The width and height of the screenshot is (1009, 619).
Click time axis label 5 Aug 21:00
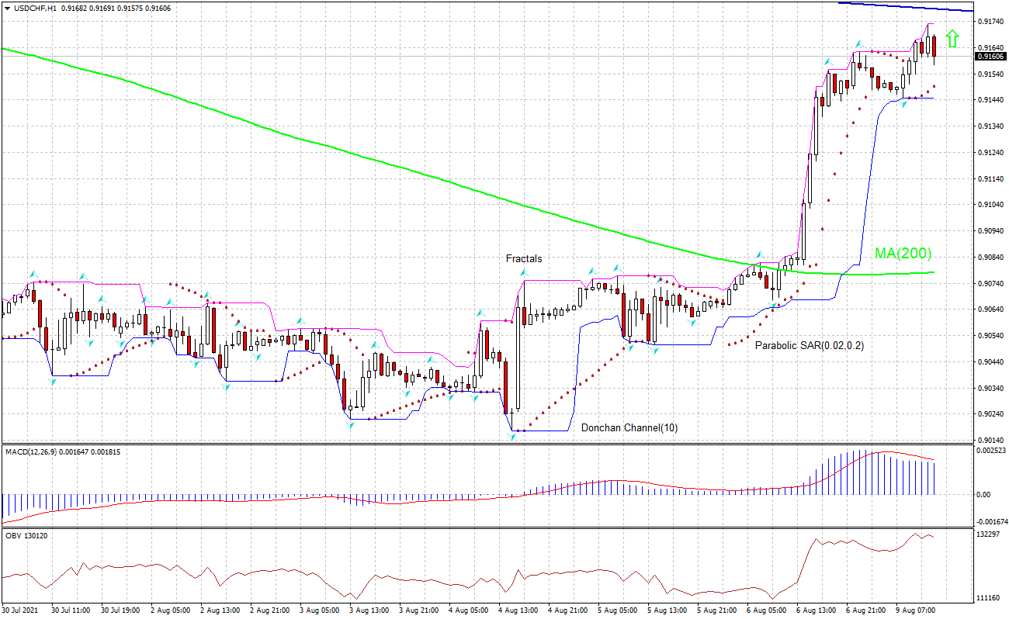[717, 610]
